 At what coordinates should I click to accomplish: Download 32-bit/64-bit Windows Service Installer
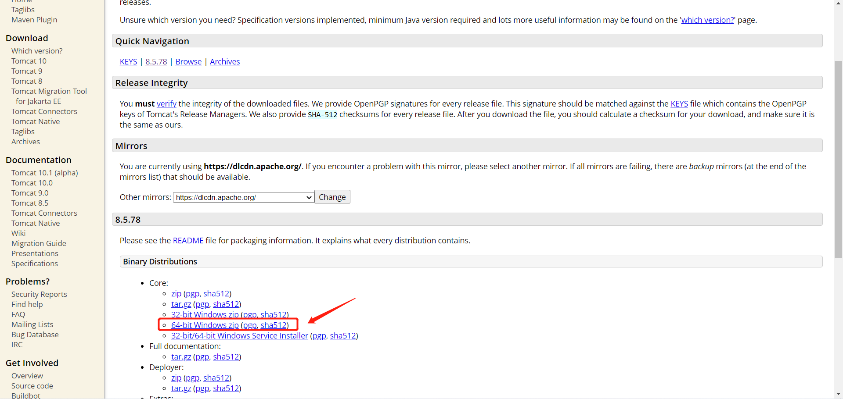coord(240,336)
